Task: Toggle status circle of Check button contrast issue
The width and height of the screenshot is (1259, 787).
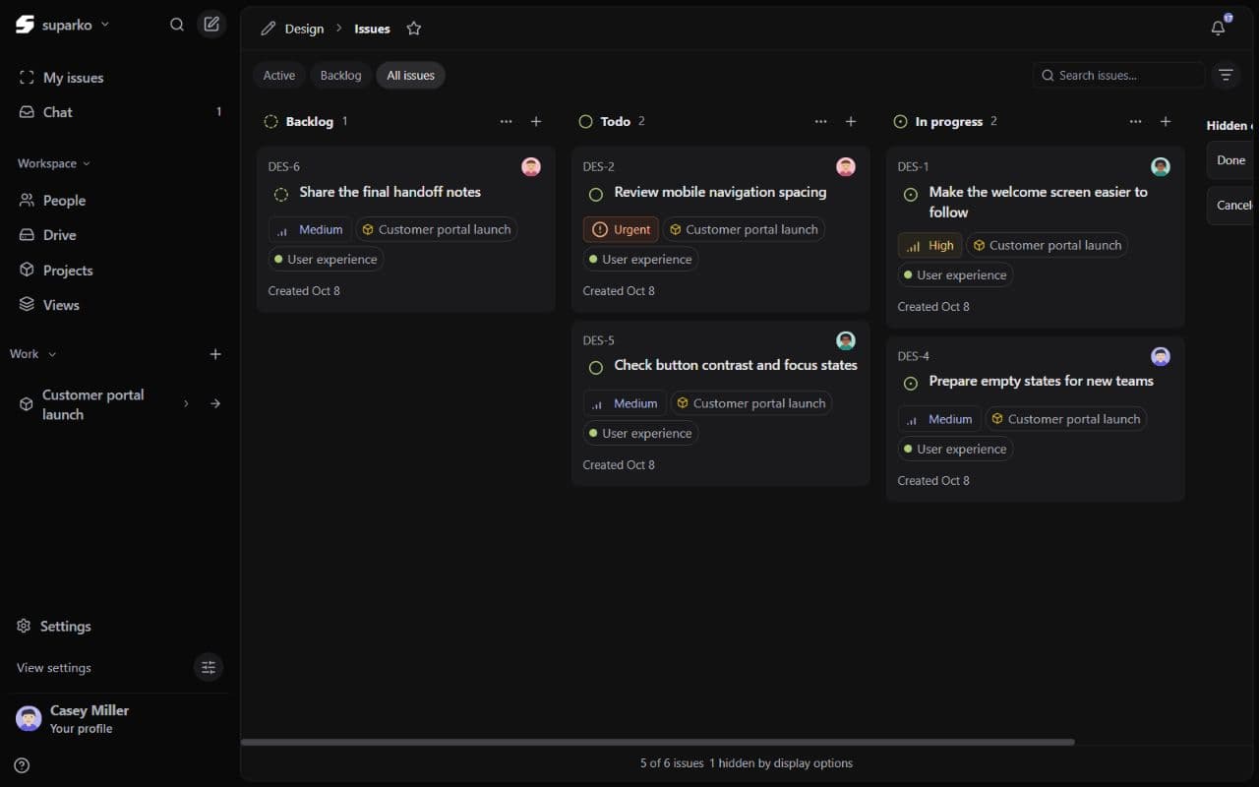Action: 595,367
